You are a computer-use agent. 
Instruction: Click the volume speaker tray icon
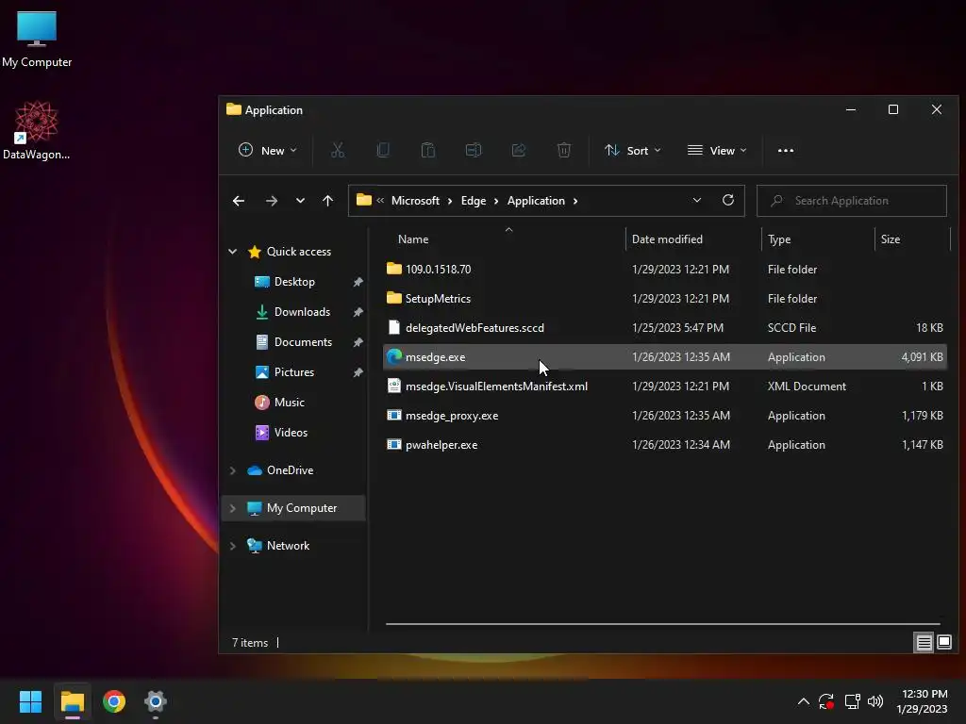tap(875, 701)
